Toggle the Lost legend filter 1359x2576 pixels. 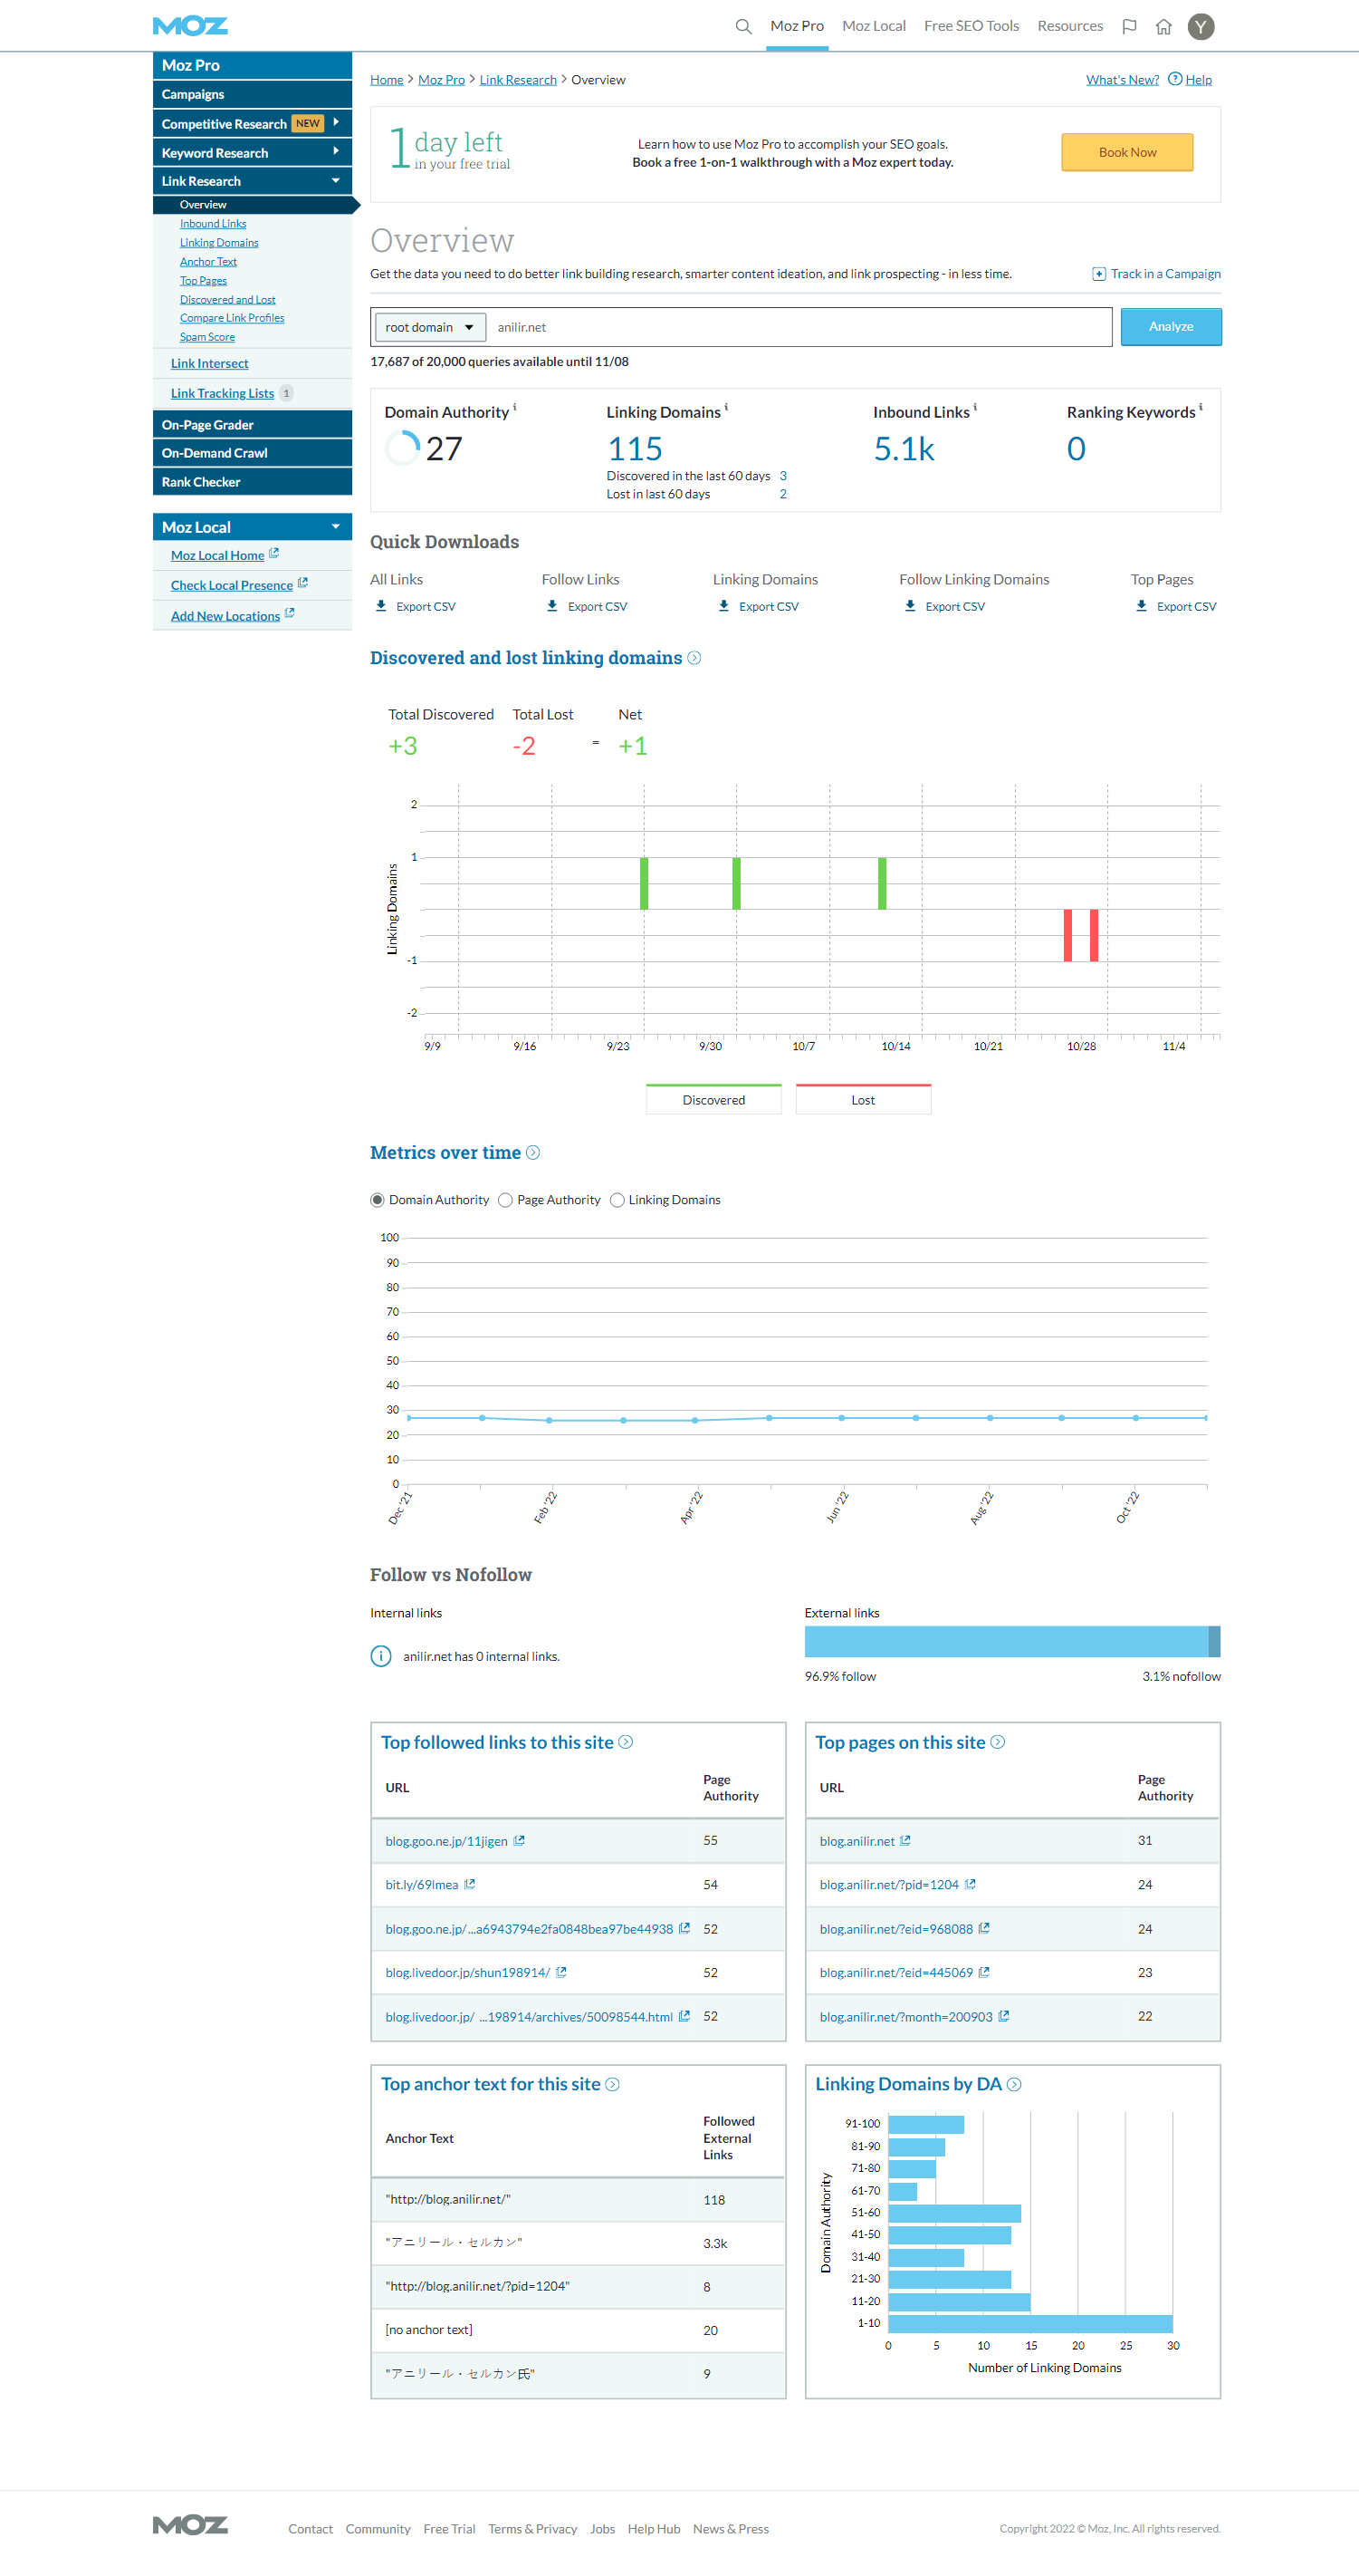tap(864, 1099)
